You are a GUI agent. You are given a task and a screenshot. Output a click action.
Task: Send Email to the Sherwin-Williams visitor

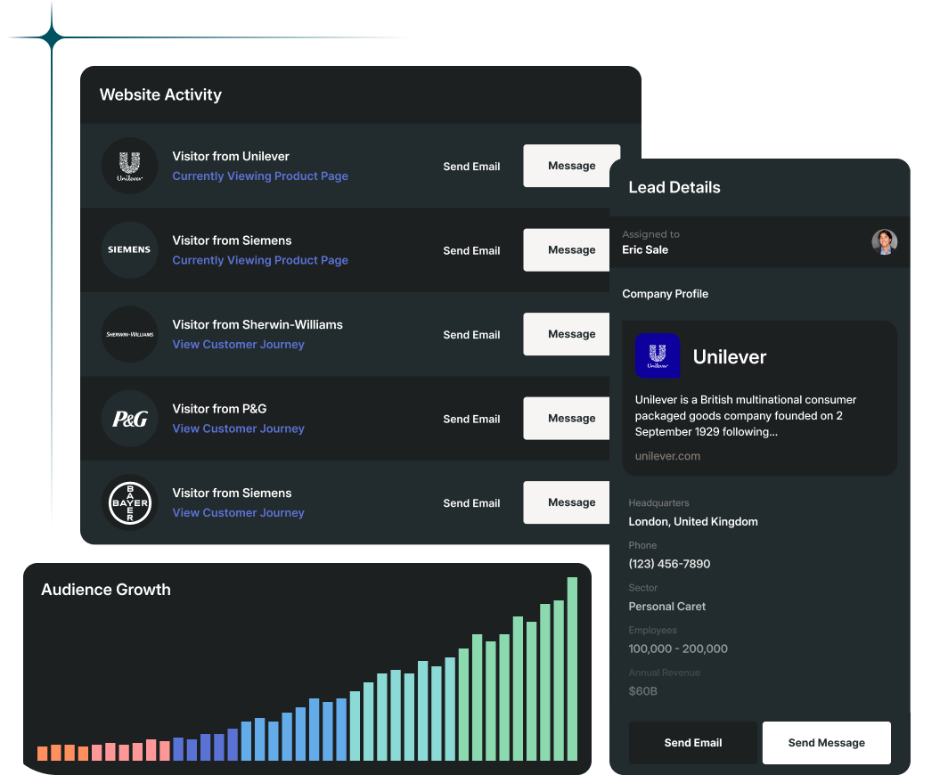tap(471, 334)
